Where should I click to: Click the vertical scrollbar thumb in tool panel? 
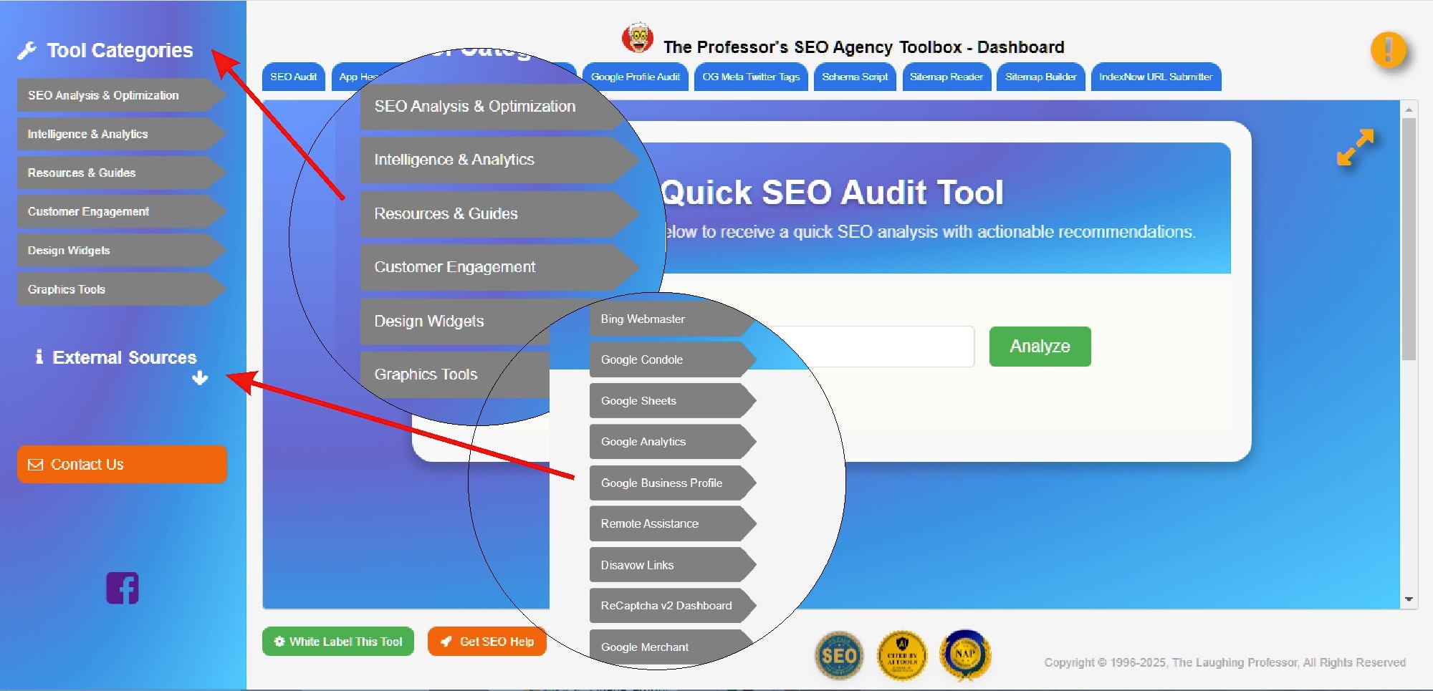[1409, 238]
